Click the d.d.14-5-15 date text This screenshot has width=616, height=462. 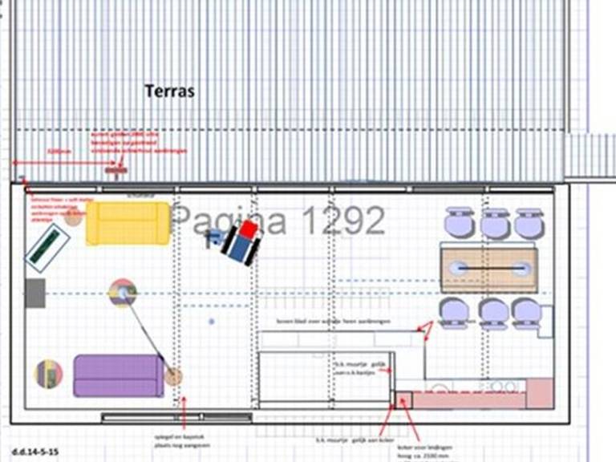pyautogui.click(x=35, y=452)
